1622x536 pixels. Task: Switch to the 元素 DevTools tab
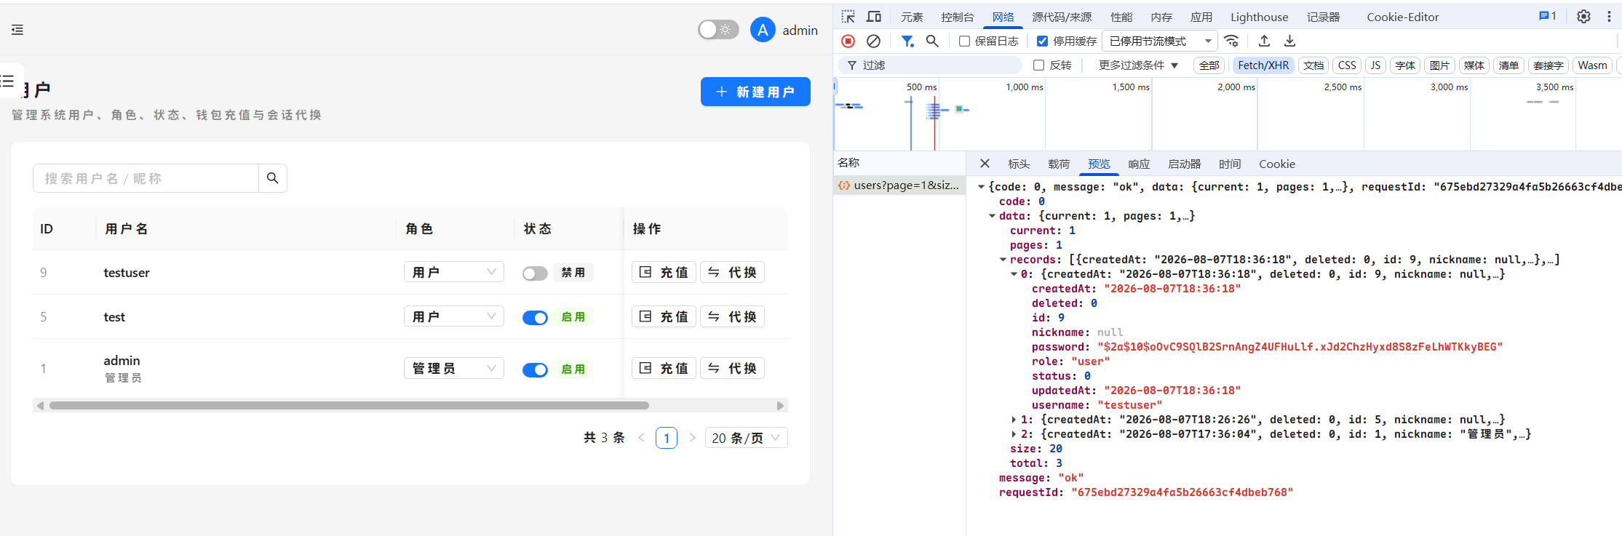point(912,17)
